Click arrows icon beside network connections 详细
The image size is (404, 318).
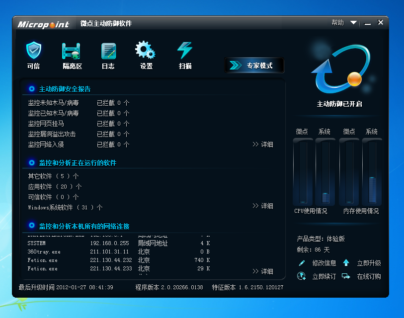tap(255, 271)
